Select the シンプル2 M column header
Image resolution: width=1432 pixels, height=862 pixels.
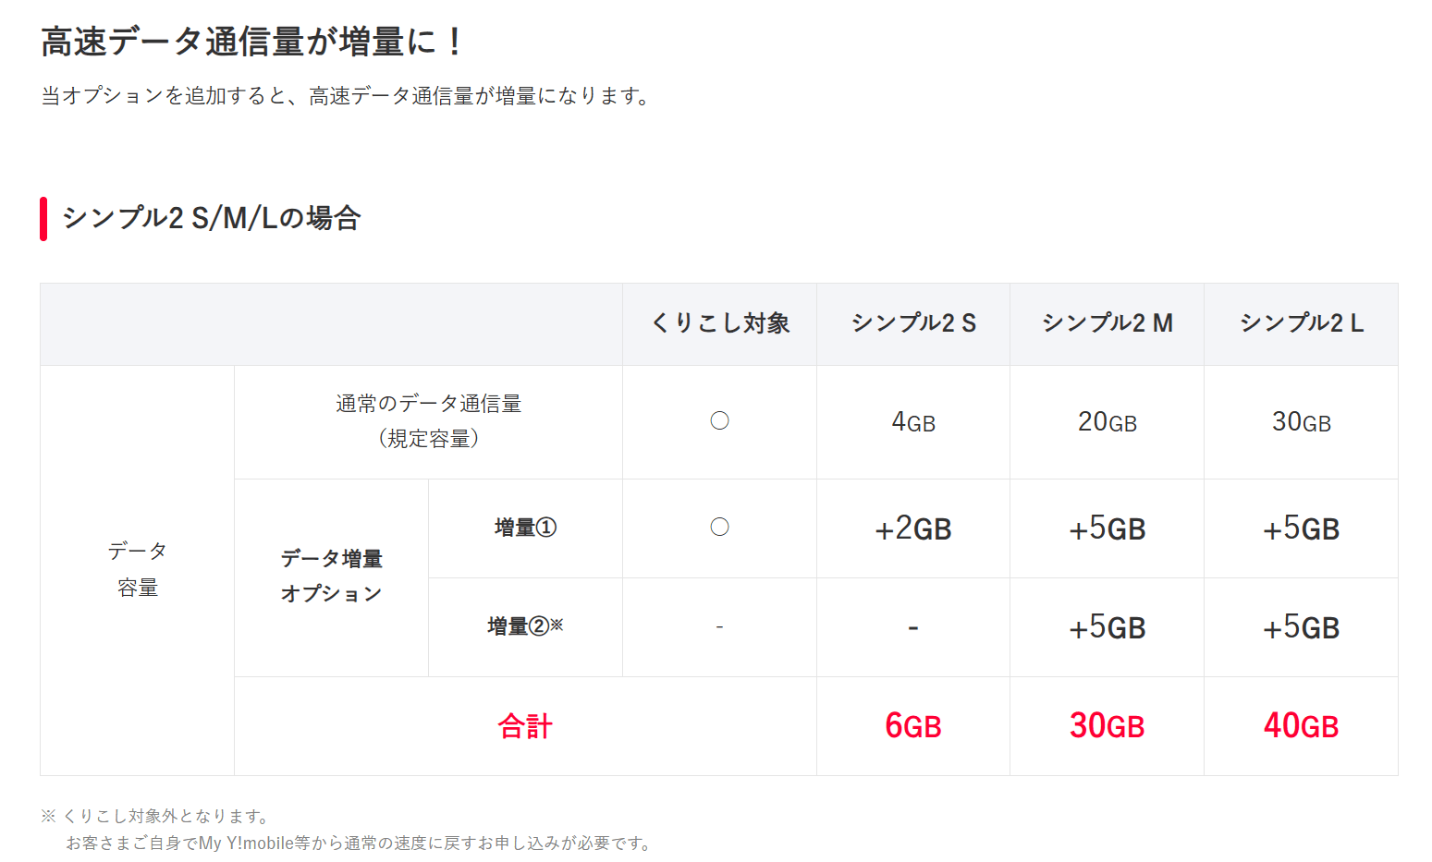(1108, 323)
